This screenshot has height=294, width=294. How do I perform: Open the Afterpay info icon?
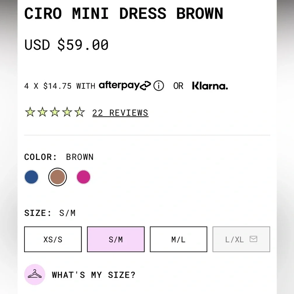click(158, 86)
